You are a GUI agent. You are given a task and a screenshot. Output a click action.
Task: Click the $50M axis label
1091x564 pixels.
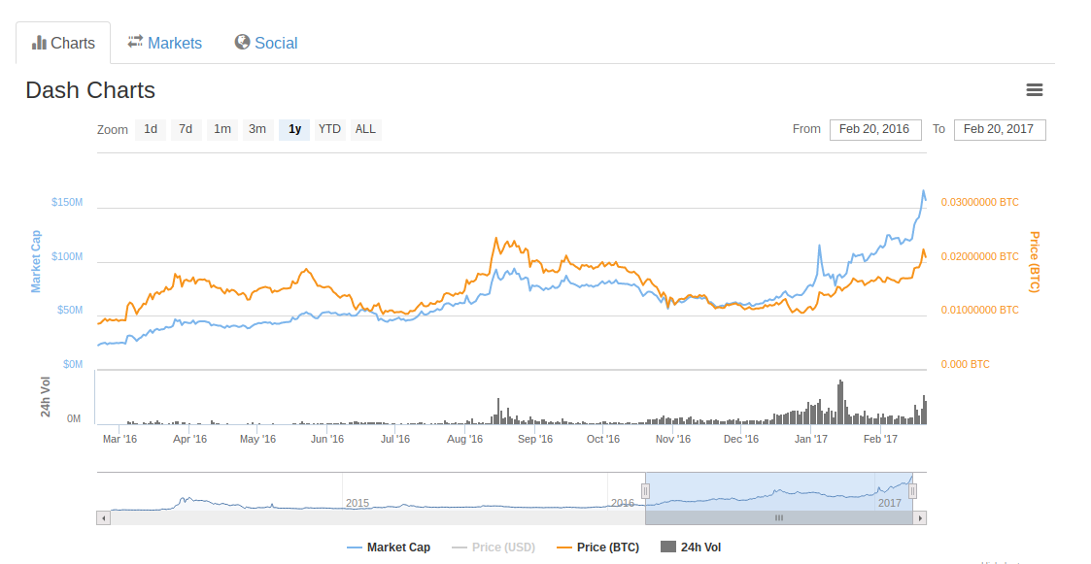pos(70,311)
